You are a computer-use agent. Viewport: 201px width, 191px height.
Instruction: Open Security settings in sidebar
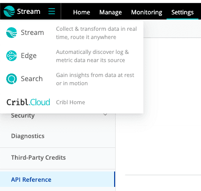[23, 116]
